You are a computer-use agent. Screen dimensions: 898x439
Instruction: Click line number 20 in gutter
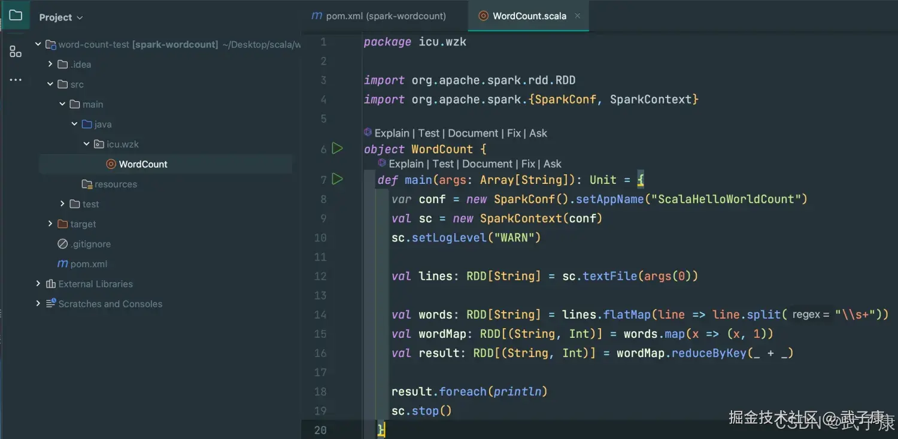coord(320,430)
